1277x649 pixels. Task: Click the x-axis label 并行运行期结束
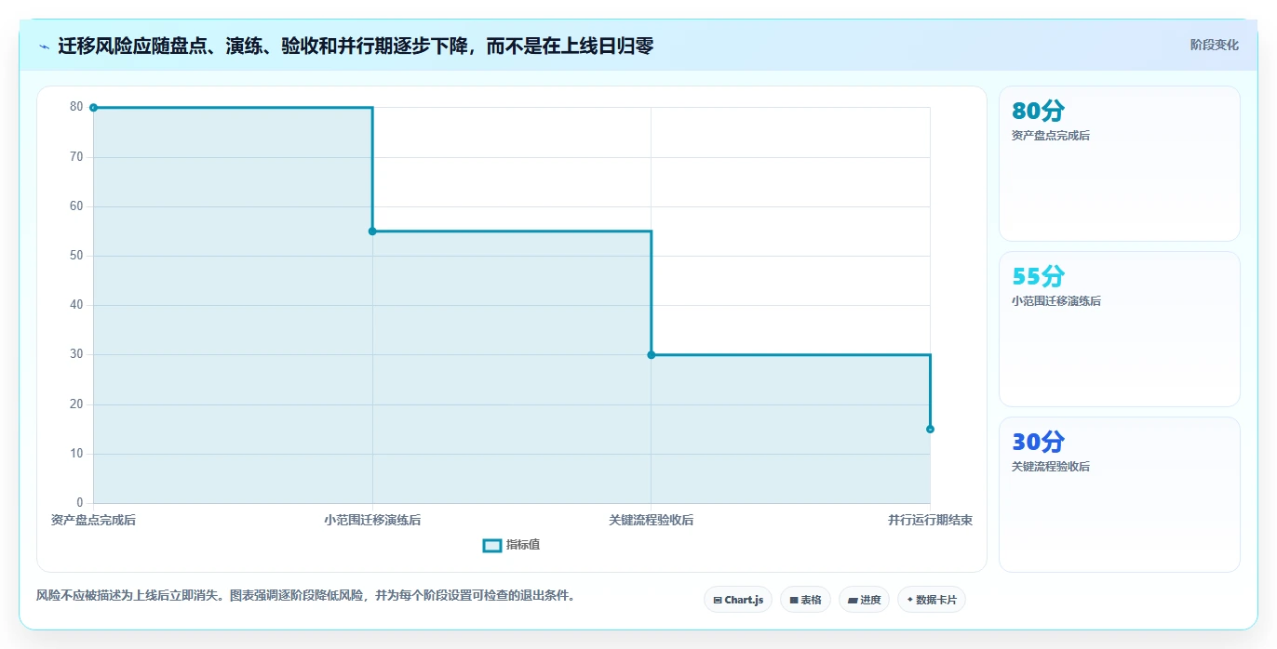(x=930, y=521)
